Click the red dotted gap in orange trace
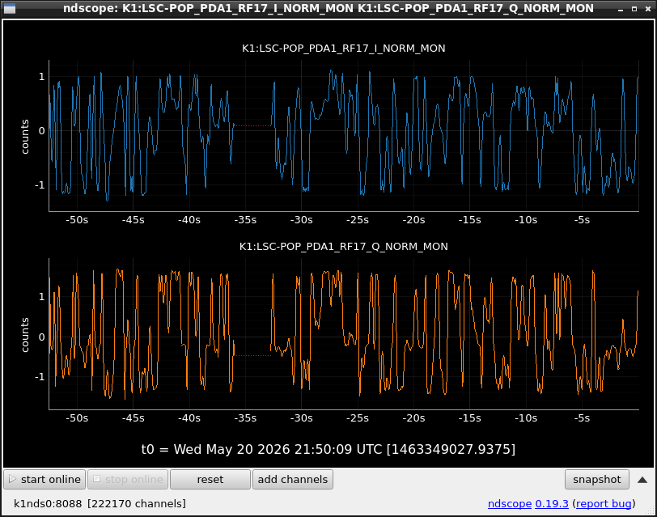This screenshot has width=657, height=517. [252, 355]
